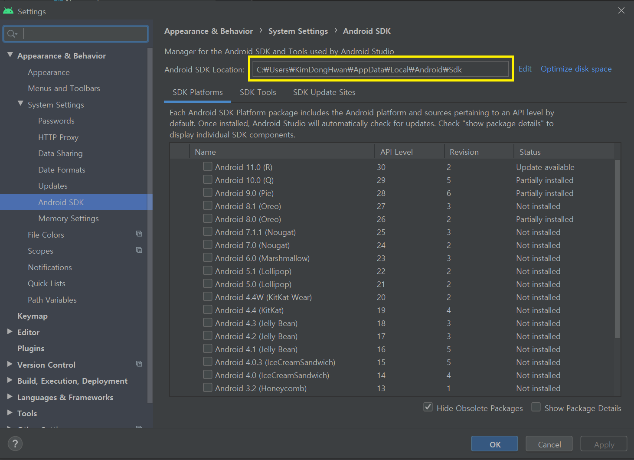This screenshot has height=460, width=634.
Task: Collapse the System Settings tree node
Action: coord(20,104)
